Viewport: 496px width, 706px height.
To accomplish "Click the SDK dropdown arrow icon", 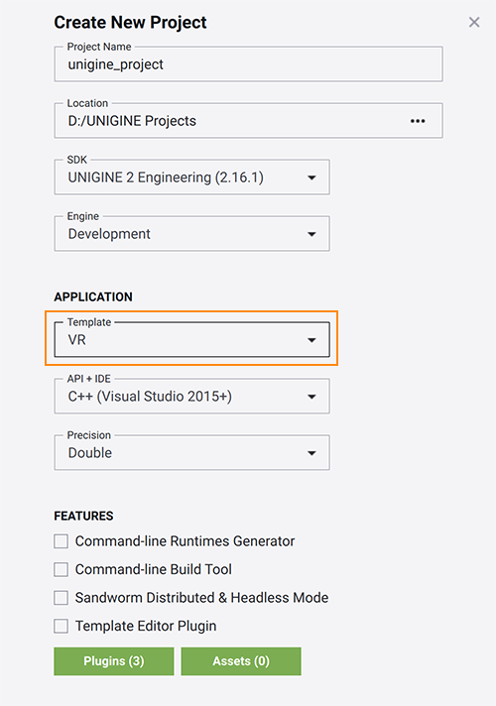I will click(311, 177).
